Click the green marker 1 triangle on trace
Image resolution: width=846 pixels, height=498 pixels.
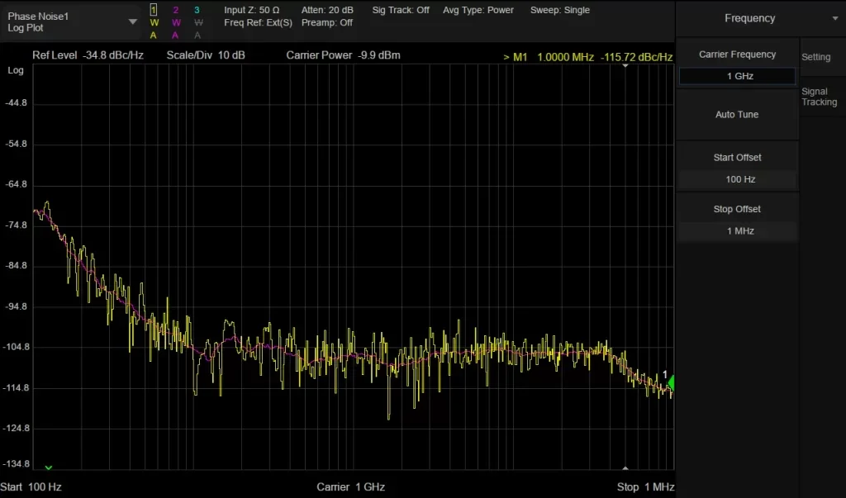pyautogui.click(x=670, y=383)
